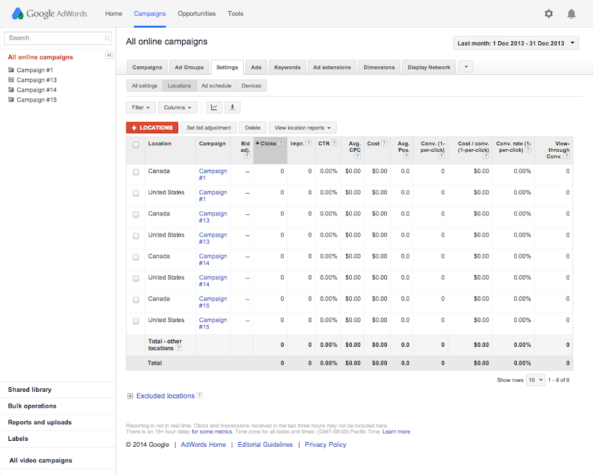Viewport: 593px width, 474px height.
Task: Check the Canada Campaign #1 row checkbox
Action: pyautogui.click(x=136, y=172)
